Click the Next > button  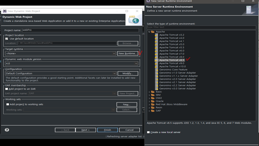pyautogui.click(x=86, y=130)
